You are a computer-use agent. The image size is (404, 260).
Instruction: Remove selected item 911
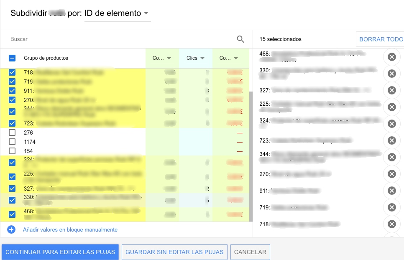click(391, 191)
